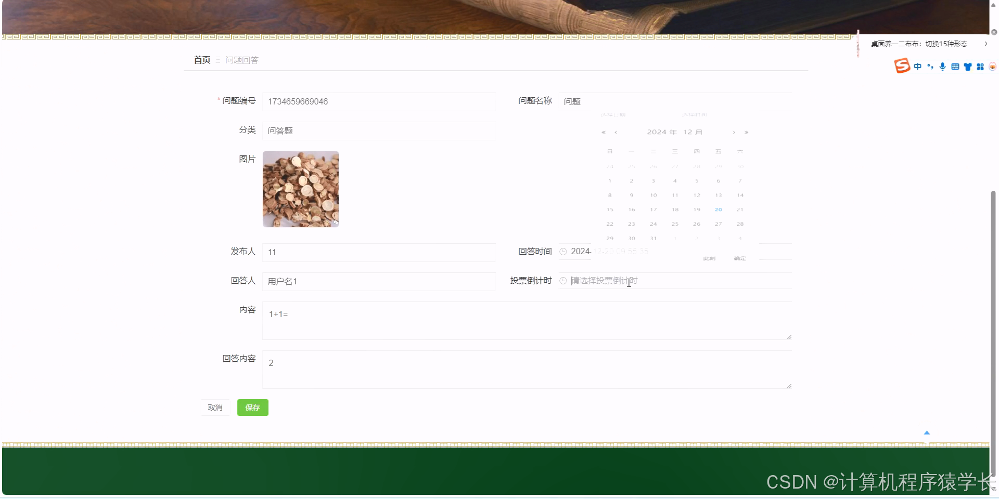Image resolution: width=999 pixels, height=499 pixels.
Task: Activate Sogou voice input microphone icon
Action: [942, 66]
